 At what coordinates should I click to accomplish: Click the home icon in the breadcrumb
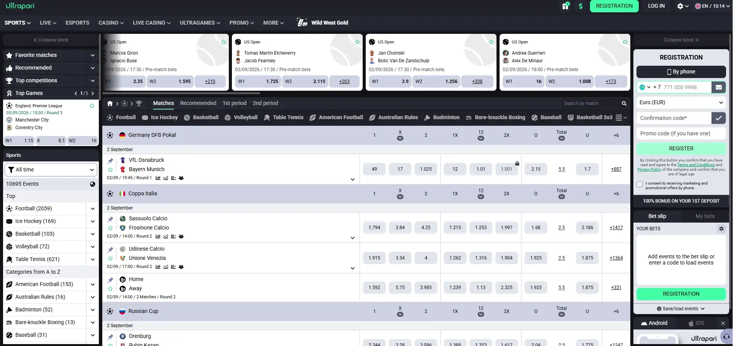pos(110,103)
